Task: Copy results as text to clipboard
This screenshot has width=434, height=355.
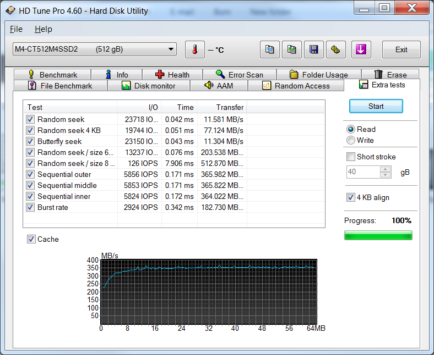Action: pos(269,49)
